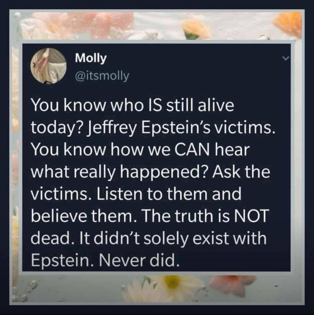This screenshot has width=314, height=315.
Task: Open the Molly display name profile
Action: 91,59
